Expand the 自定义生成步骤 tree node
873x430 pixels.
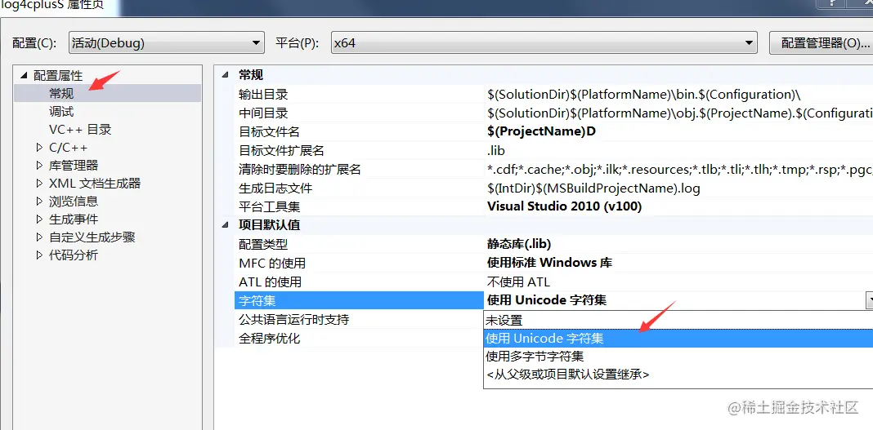click(x=39, y=237)
